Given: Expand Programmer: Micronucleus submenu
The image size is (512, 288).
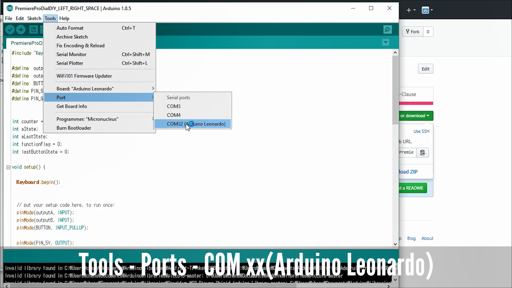Looking at the screenshot, I should pos(99,119).
